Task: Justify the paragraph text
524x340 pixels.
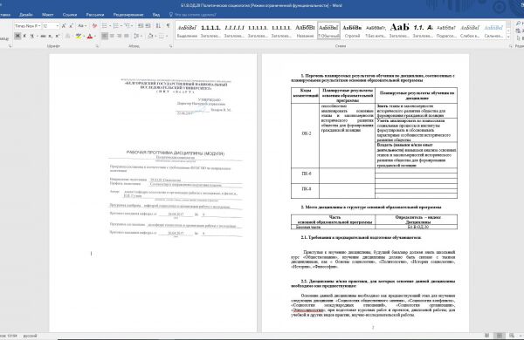Action: pos(127,36)
